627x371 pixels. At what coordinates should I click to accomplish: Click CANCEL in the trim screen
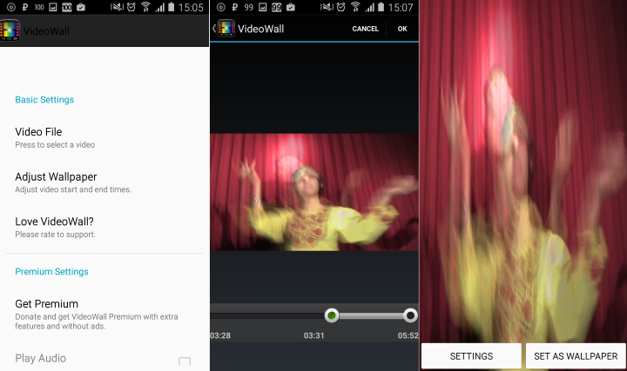tap(365, 29)
